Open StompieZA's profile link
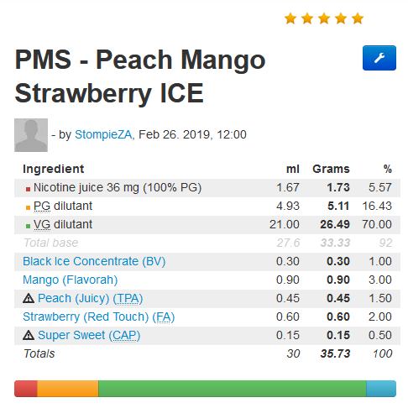The height and width of the screenshot is (408, 408). 103,134
